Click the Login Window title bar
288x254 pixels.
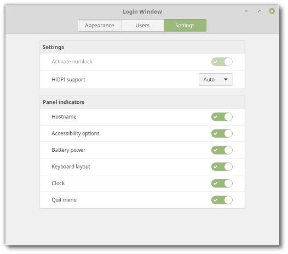tap(142, 11)
